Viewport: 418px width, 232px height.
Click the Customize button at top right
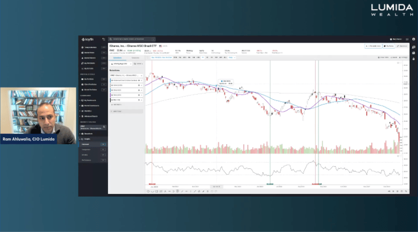coord(402,46)
